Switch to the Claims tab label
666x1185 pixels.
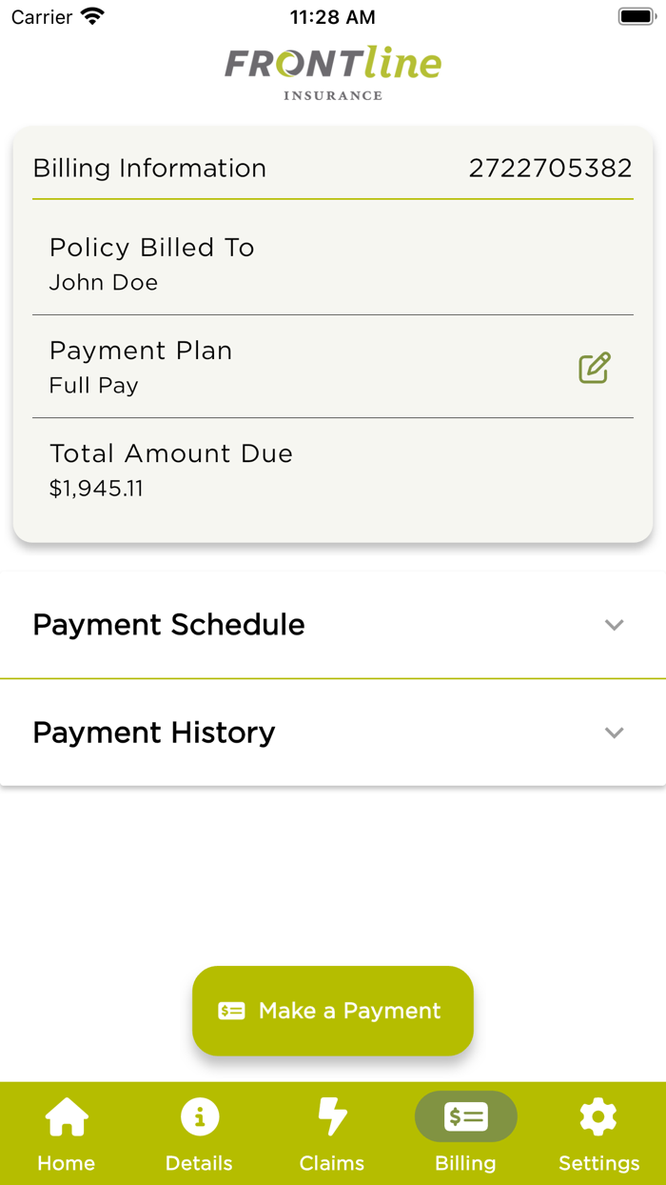click(332, 1163)
